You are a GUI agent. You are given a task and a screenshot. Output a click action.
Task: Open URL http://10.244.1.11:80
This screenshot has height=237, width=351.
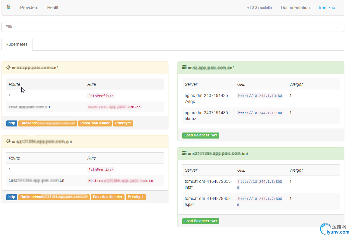point(260,113)
